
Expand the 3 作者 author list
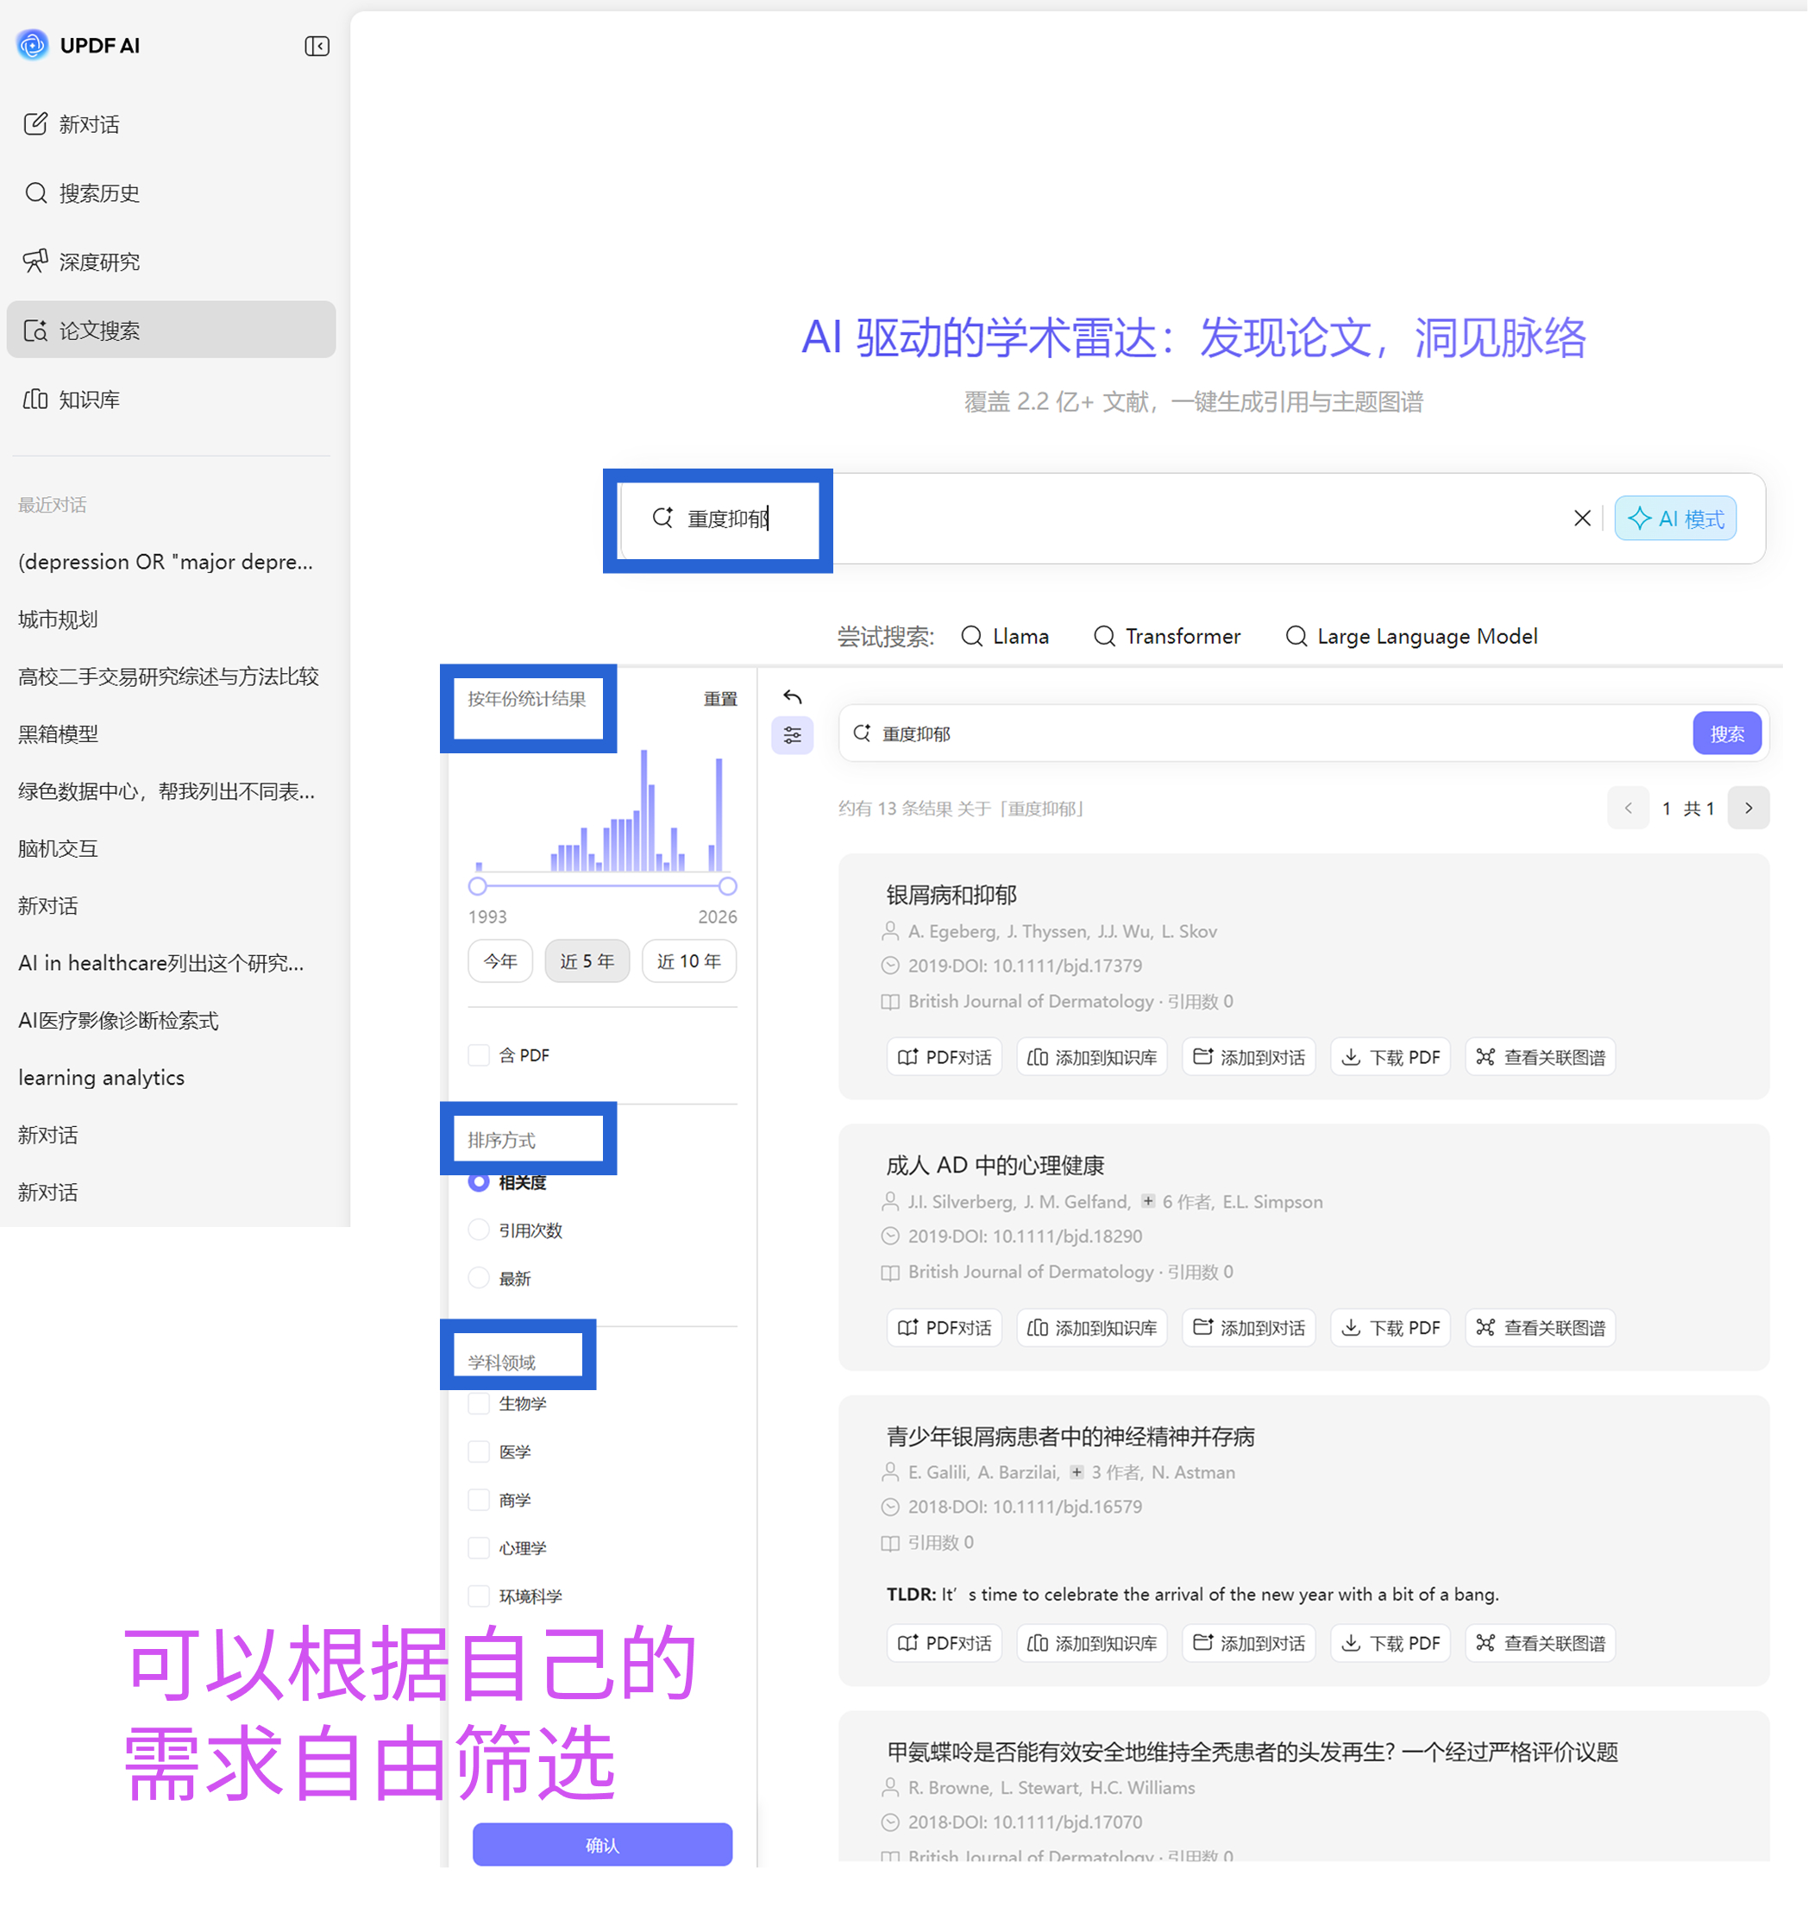(x=1104, y=1472)
